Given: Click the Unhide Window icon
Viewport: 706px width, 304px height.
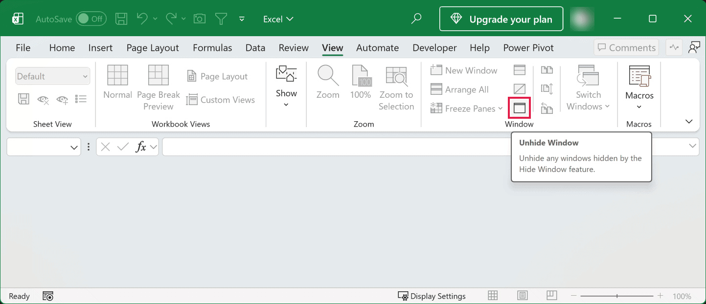Looking at the screenshot, I should [520, 108].
